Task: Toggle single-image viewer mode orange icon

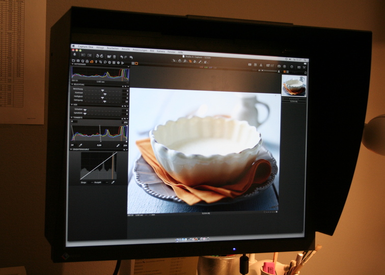Action: [136, 63]
